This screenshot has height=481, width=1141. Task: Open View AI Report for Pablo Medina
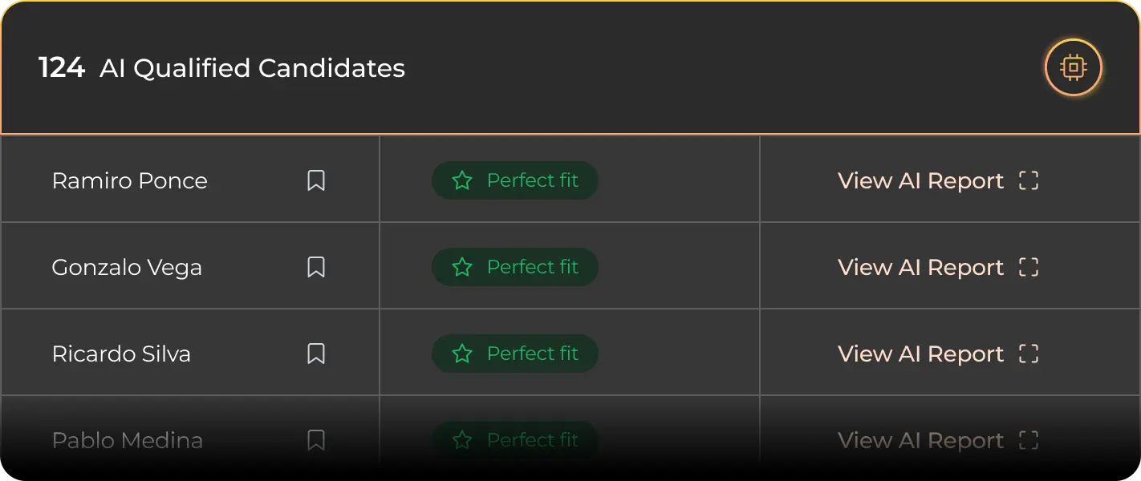(920, 441)
